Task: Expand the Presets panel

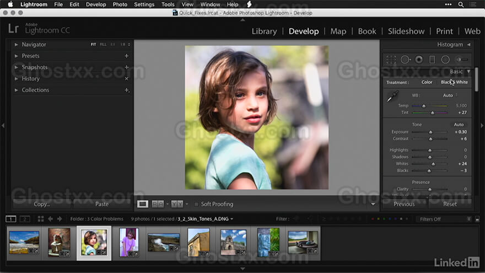Action: pyautogui.click(x=16, y=56)
